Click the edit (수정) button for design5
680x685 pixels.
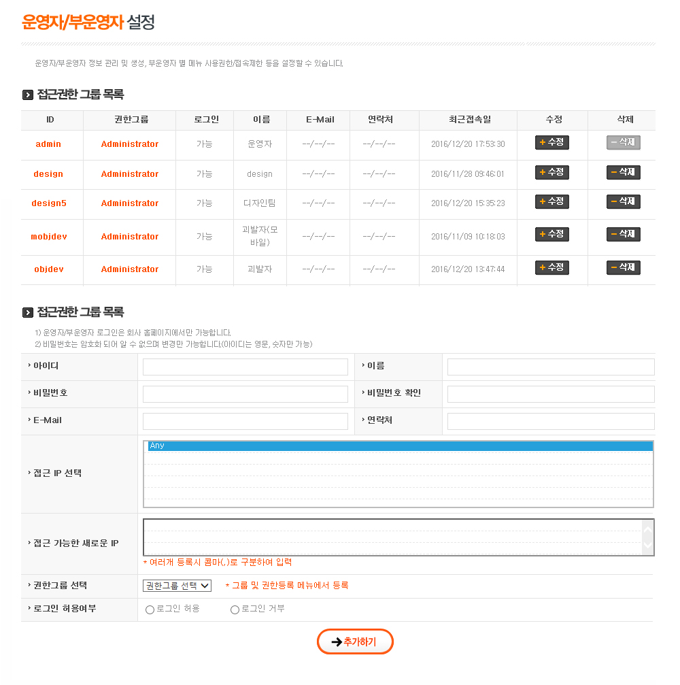(551, 202)
